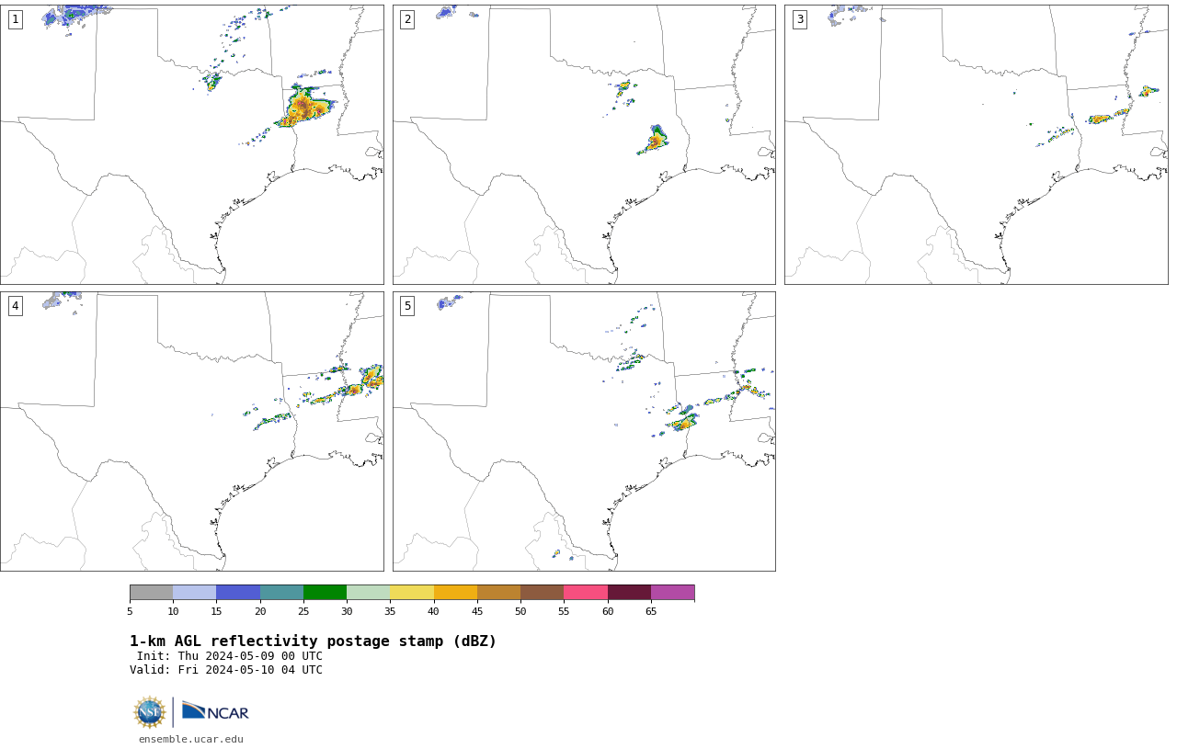1177x749 pixels.
Task: Select the tan 45-50 dBZ swatch
Action: pyautogui.click(x=498, y=593)
